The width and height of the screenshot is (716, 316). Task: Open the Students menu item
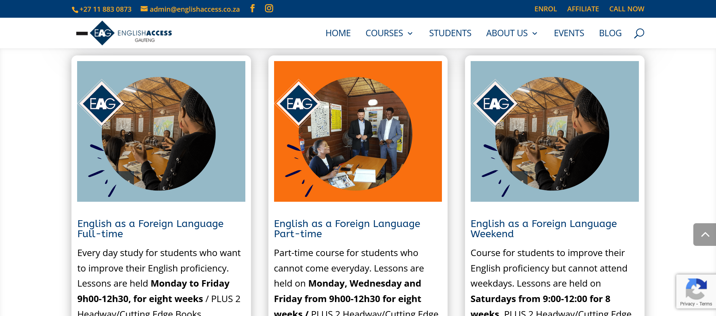pos(450,33)
